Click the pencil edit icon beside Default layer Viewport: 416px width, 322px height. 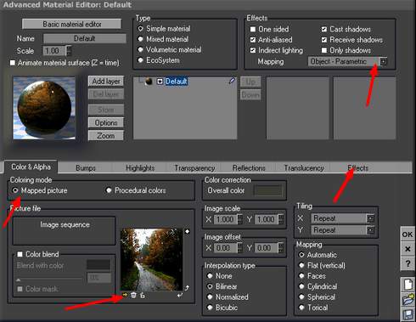pyautogui.click(x=232, y=81)
